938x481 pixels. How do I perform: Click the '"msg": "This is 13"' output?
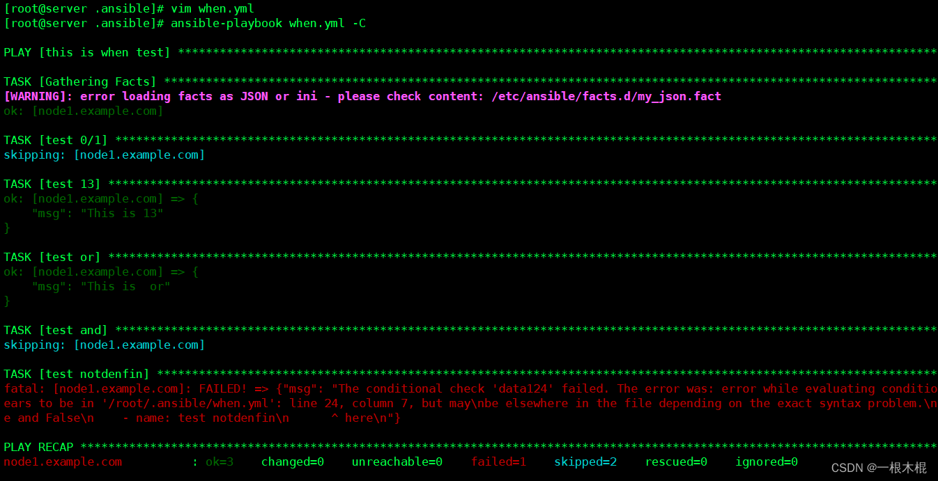98,213
